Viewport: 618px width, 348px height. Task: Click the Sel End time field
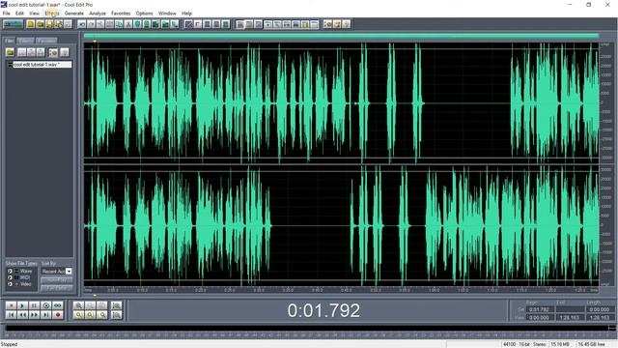[x=570, y=309]
